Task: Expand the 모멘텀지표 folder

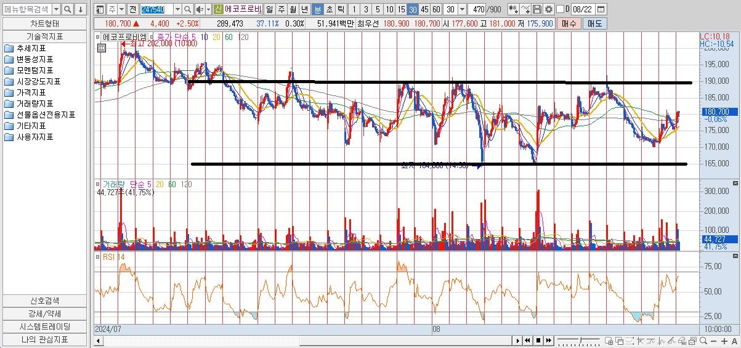Action: coord(34,70)
